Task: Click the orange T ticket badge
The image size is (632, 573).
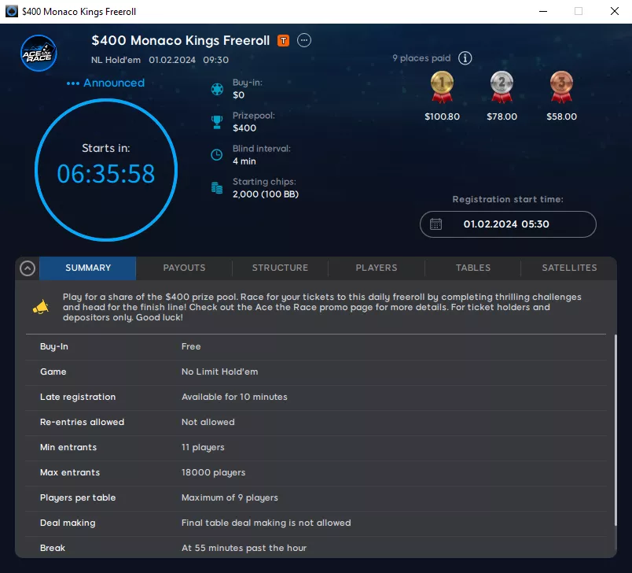Action: pos(283,40)
